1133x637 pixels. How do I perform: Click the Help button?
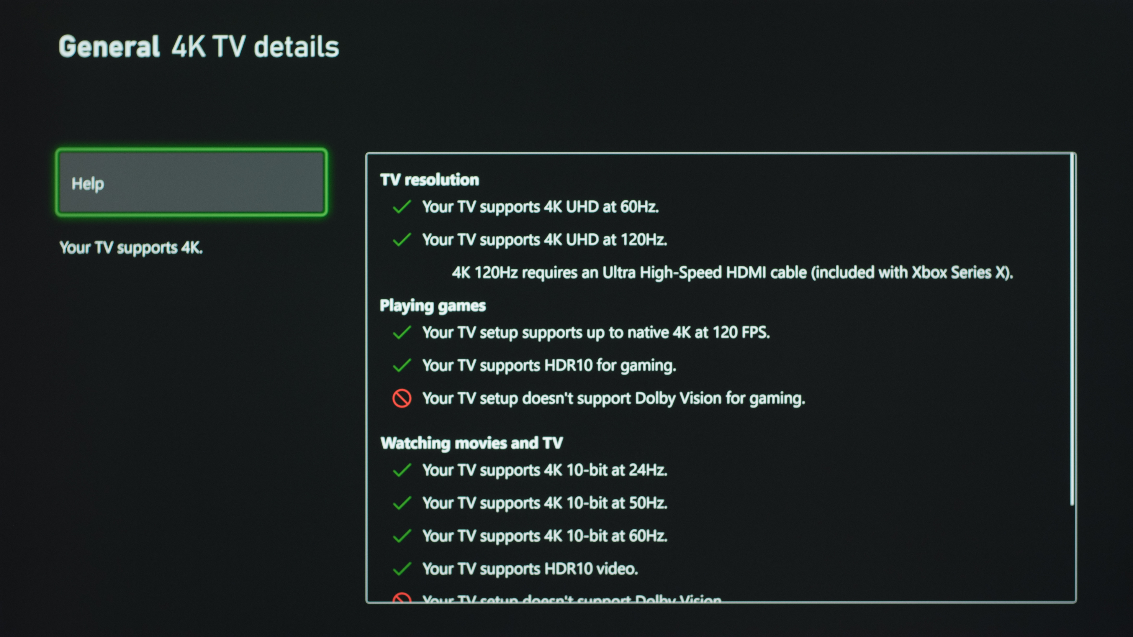pos(191,183)
